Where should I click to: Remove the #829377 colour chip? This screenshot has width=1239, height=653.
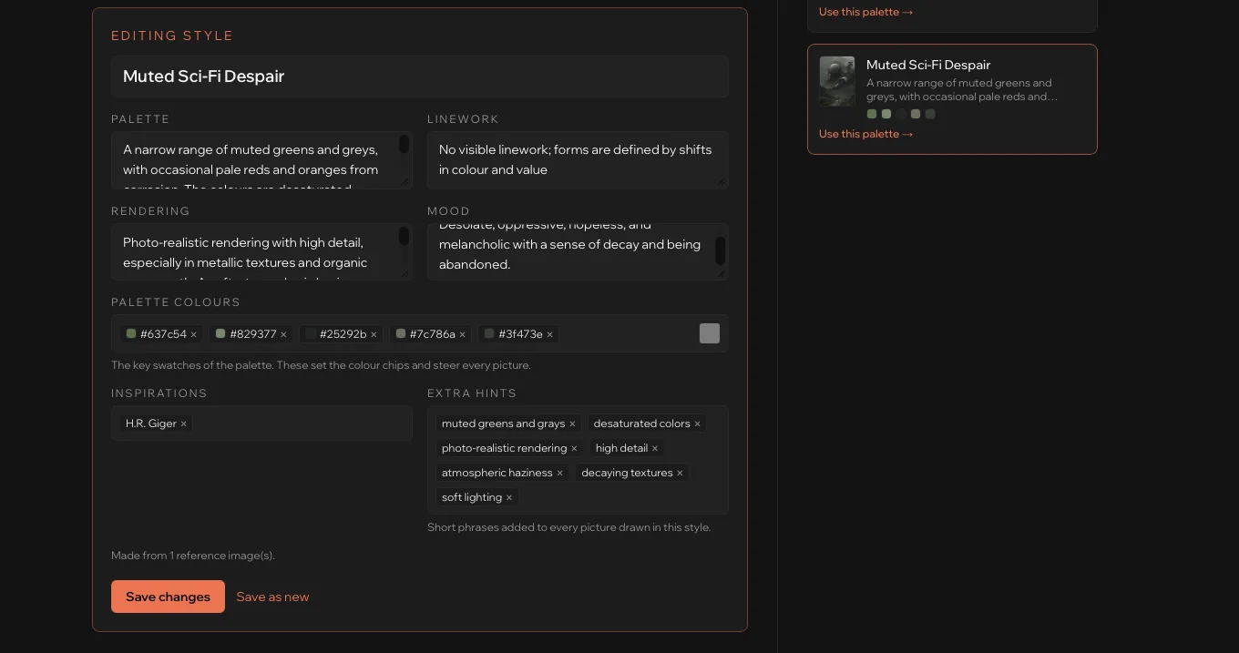pos(283,335)
